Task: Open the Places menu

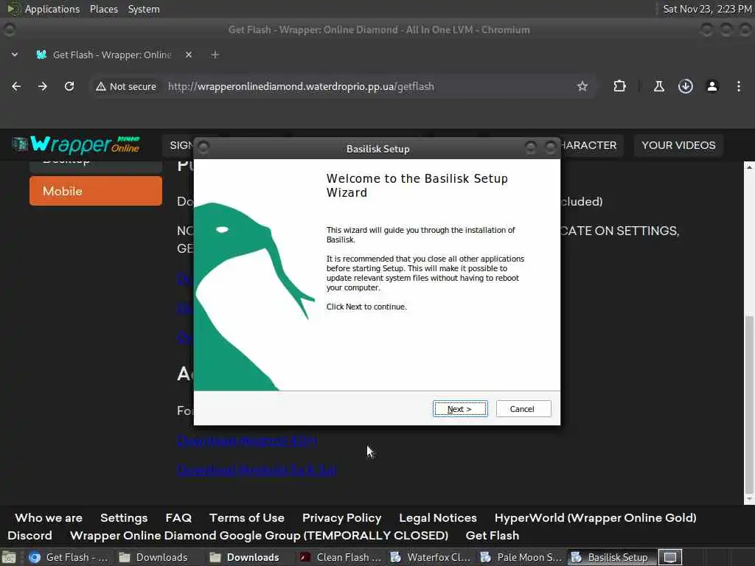Action: point(104,9)
